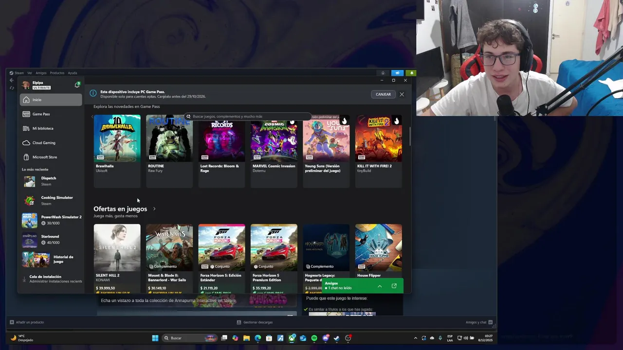The image size is (623, 350).
Task: Open the Ofertas en juegos heading
Action: coord(120,209)
